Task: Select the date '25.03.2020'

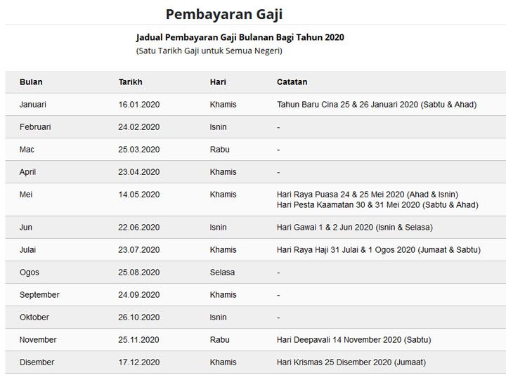Action: click(x=138, y=150)
